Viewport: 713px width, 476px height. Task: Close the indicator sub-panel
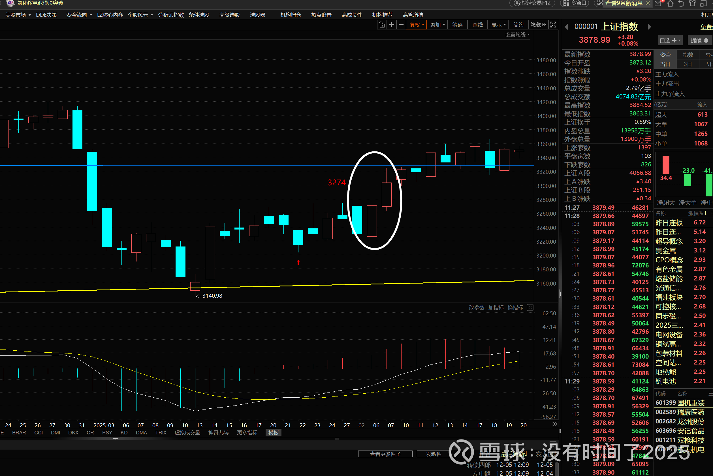point(530,308)
